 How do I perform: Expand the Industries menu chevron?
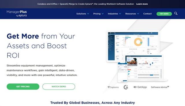[x=120, y=14]
